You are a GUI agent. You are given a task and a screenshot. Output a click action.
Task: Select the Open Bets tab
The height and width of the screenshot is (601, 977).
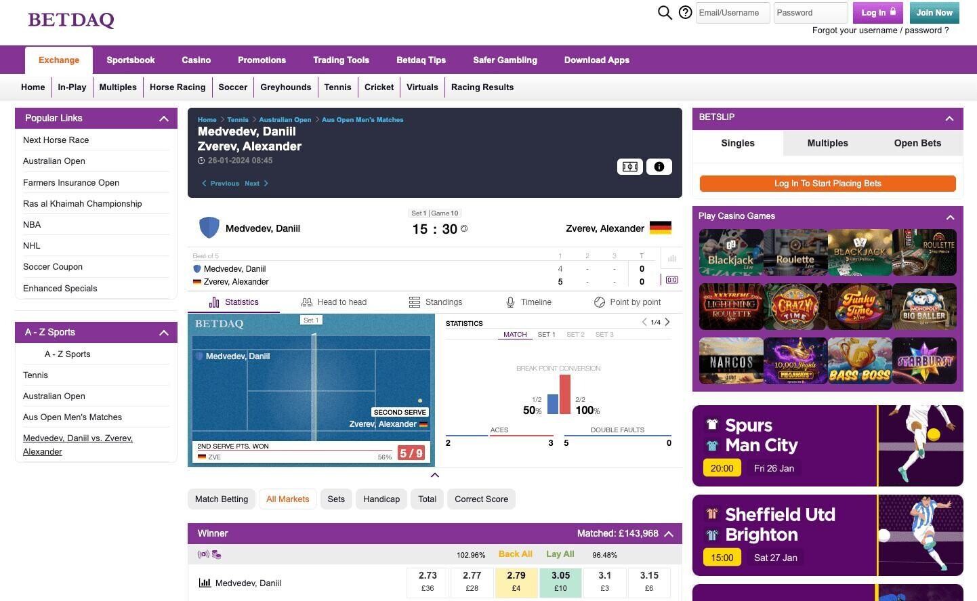pyautogui.click(x=917, y=144)
